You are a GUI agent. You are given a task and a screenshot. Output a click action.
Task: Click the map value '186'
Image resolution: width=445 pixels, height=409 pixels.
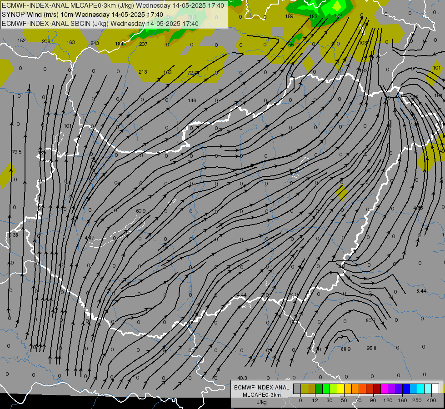pyautogui.click(x=414, y=97)
